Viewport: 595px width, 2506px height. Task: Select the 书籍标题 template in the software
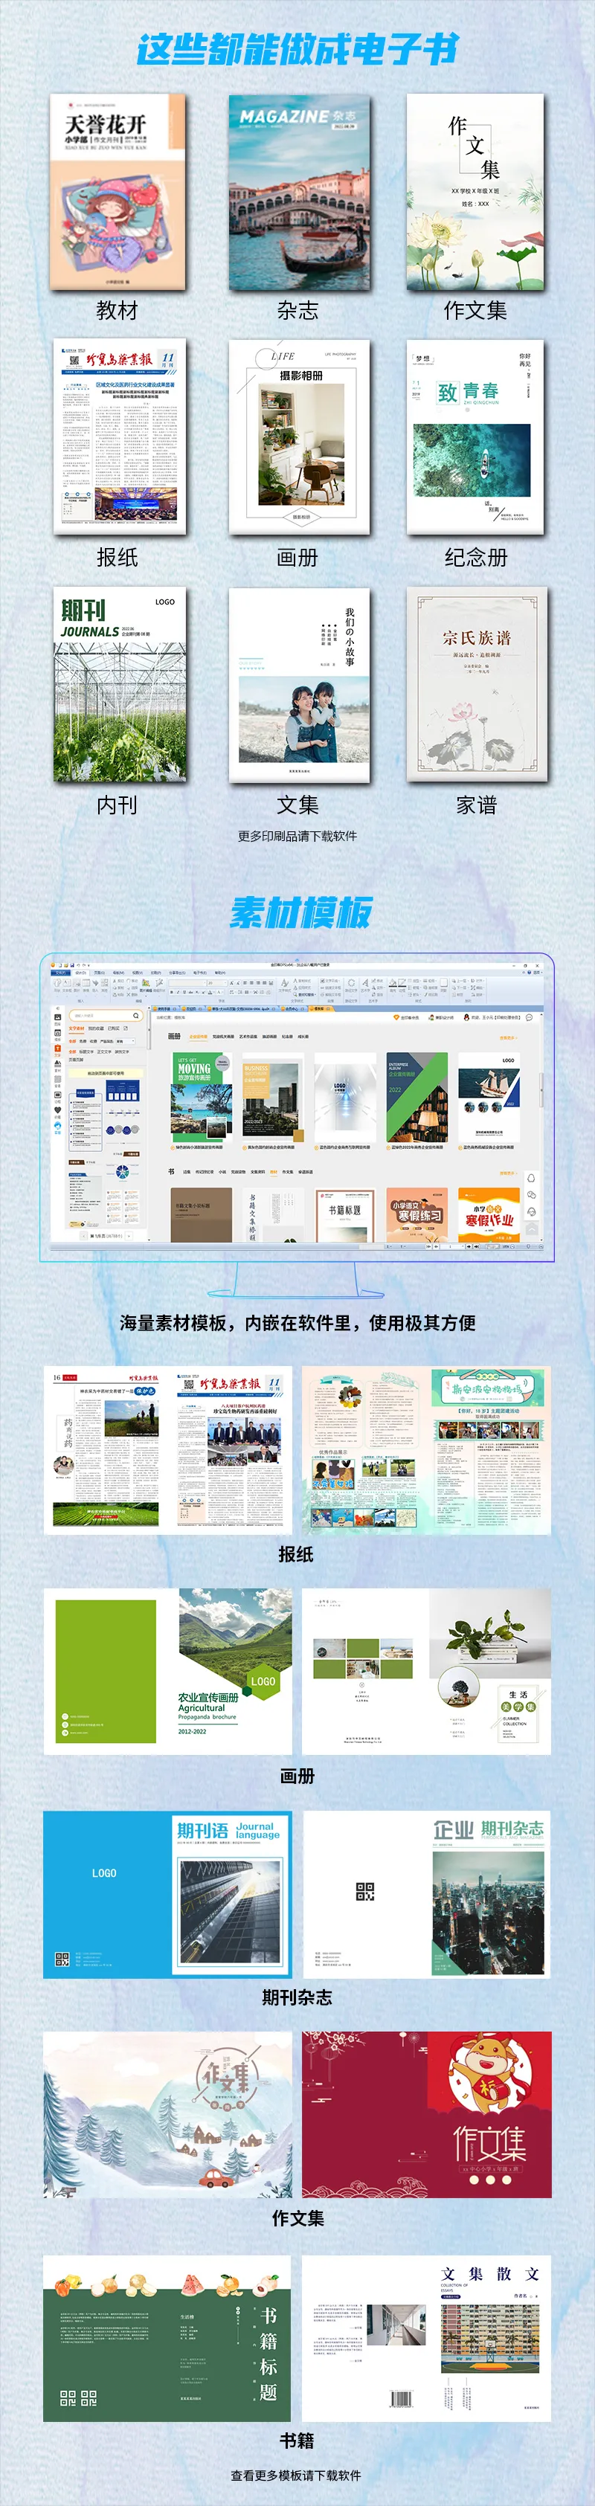(345, 1214)
